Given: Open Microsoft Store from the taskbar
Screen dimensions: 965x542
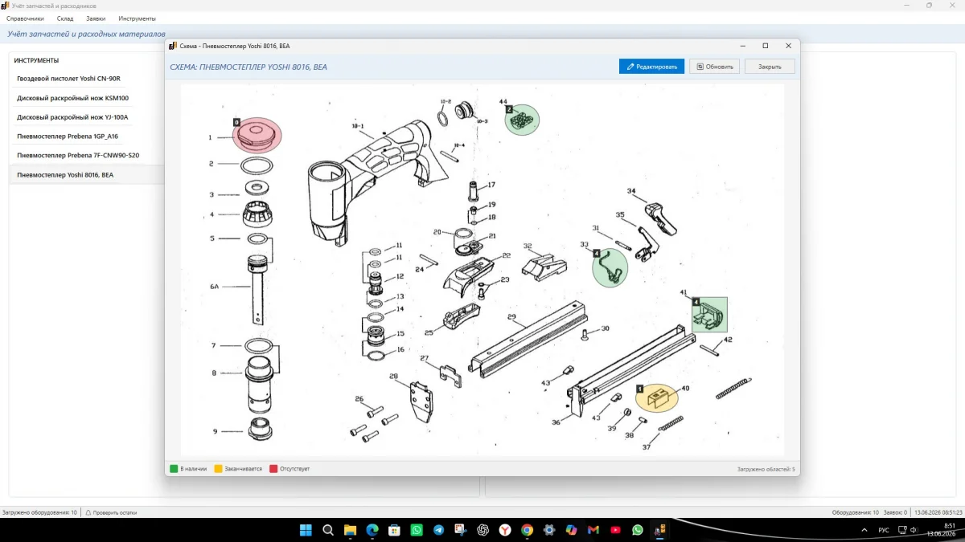Looking at the screenshot, I should click(394, 530).
